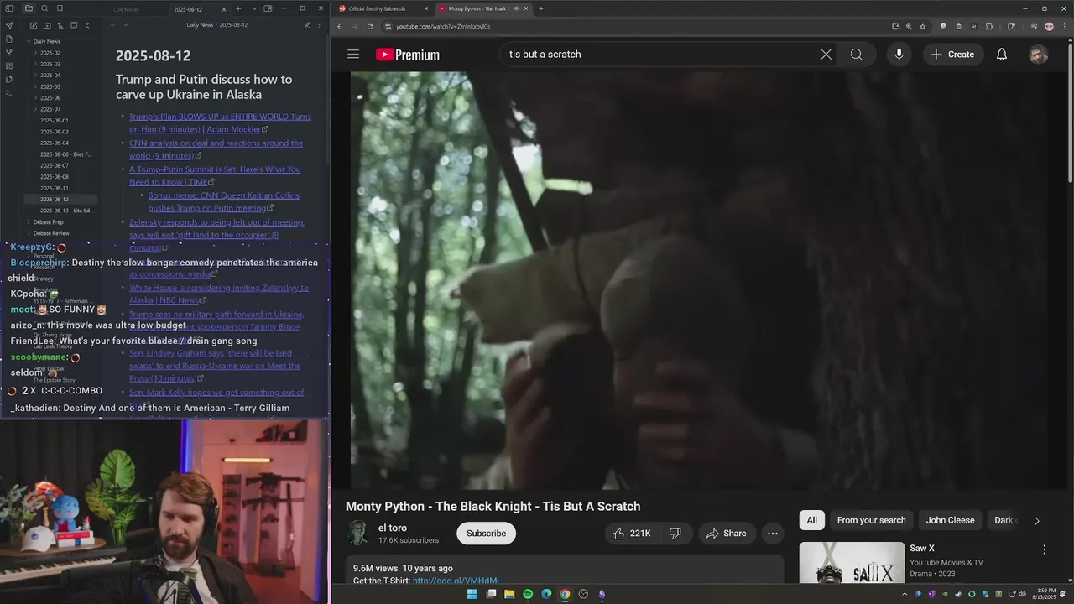Image resolution: width=1074 pixels, height=604 pixels.
Task: Toggle Obsidian right sidebar icon
Action: click(268, 8)
